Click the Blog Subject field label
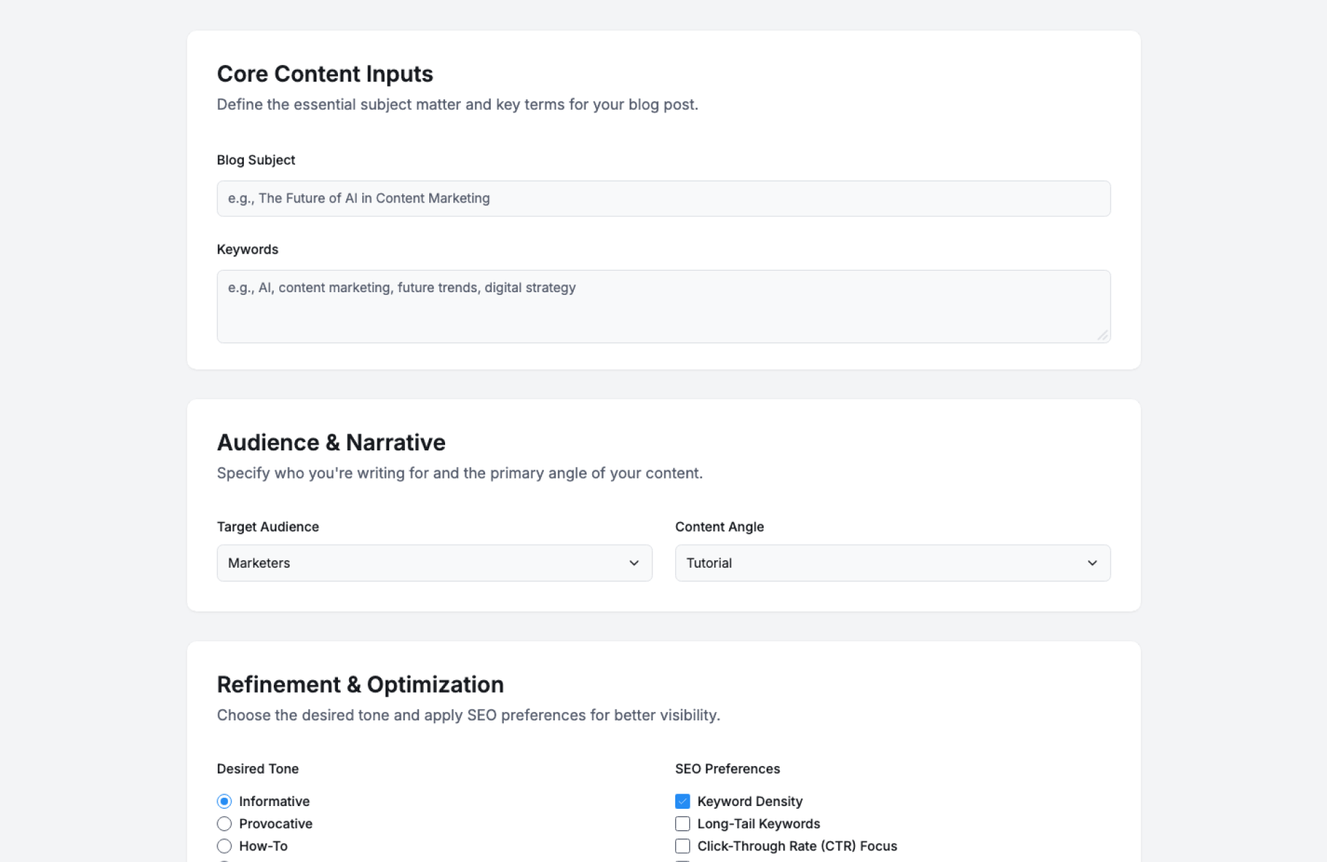Image resolution: width=1327 pixels, height=862 pixels. pos(256,160)
